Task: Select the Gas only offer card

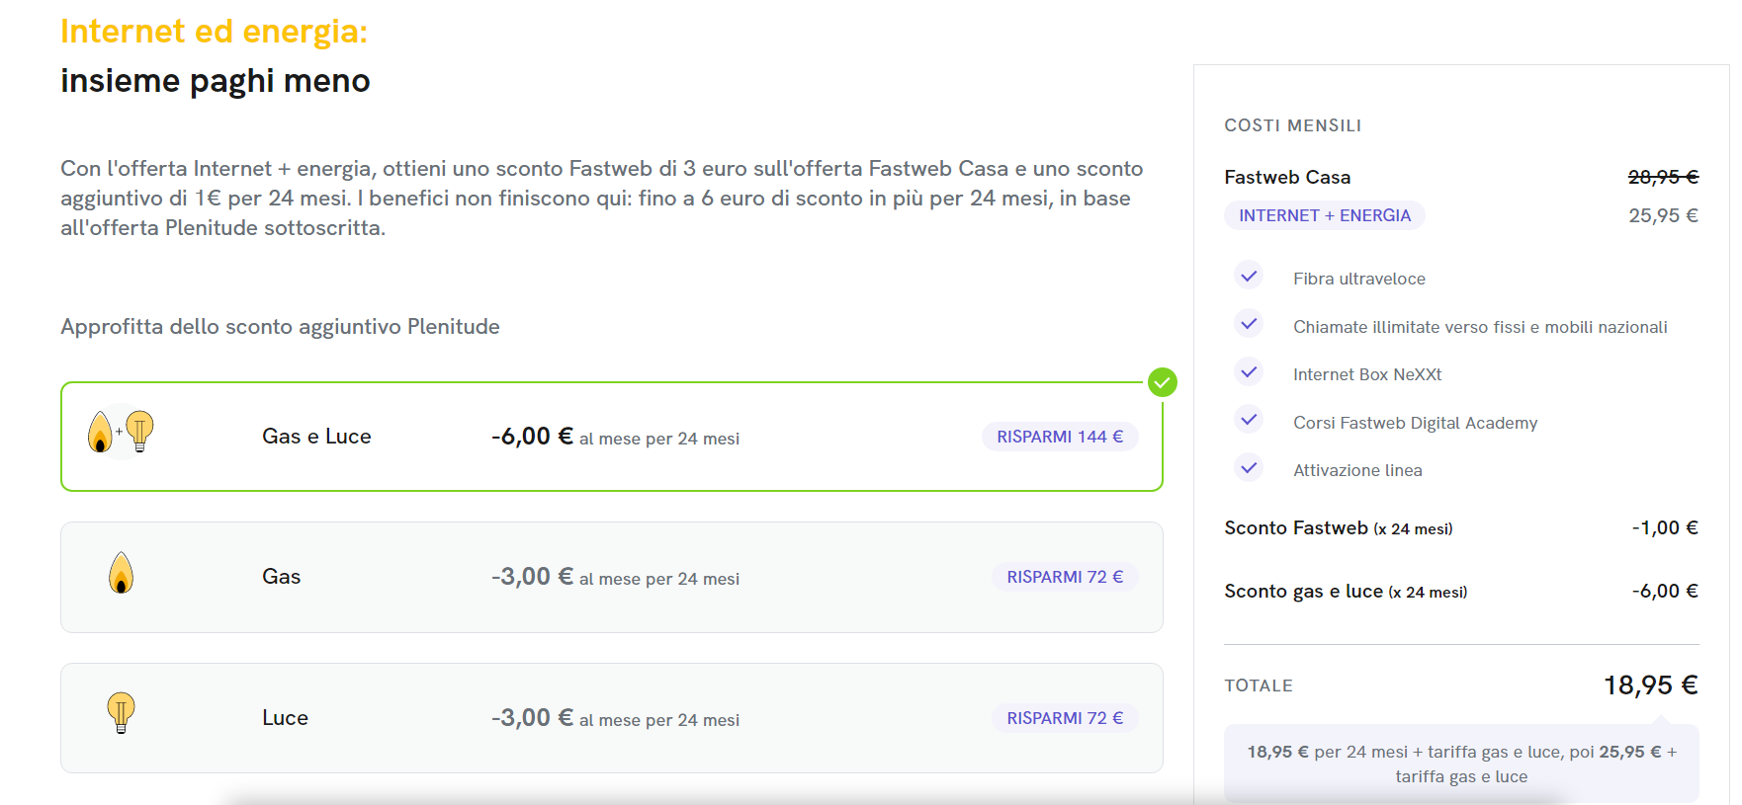Action: 611,577
